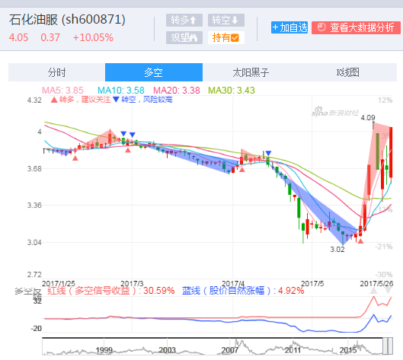Click the MA20: 3.38 indicator label
The image size is (403, 360).
point(177,91)
